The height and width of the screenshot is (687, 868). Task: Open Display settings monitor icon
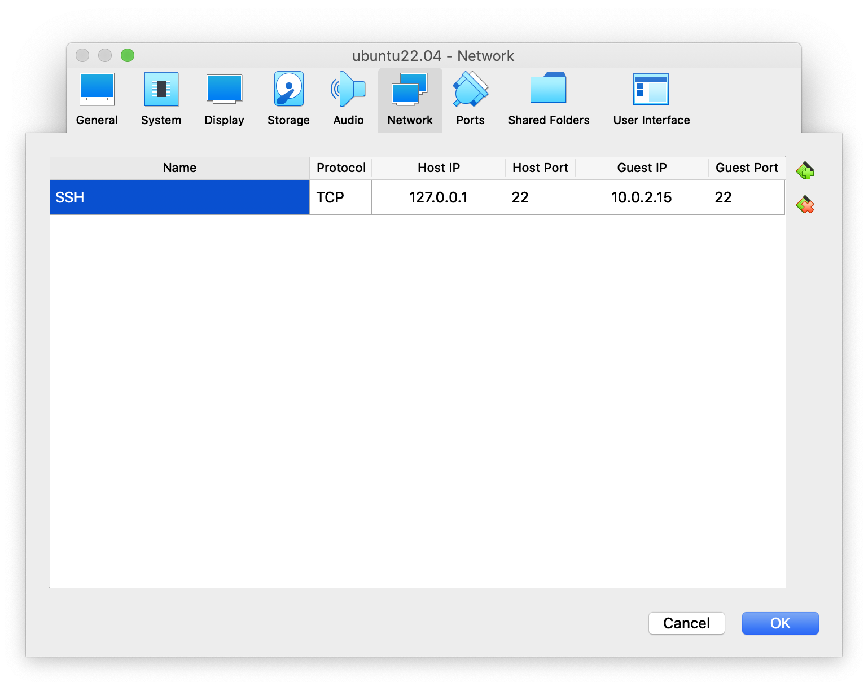tap(224, 90)
